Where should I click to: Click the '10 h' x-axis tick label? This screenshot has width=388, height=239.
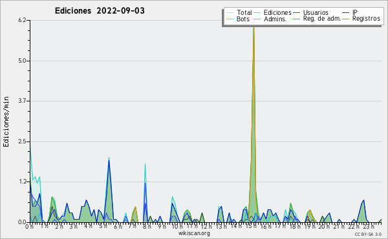[x=177, y=227]
